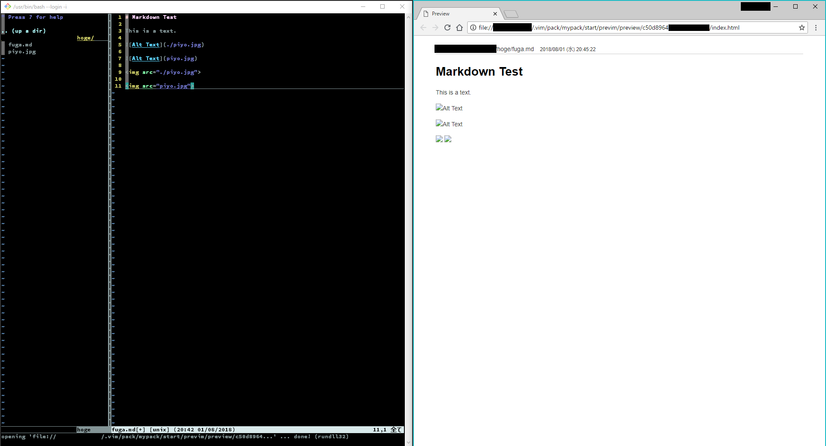Open piyo.jpg from the NERDTree sidebar
The width and height of the screenshot is (826, 446).
coord(21,51)
